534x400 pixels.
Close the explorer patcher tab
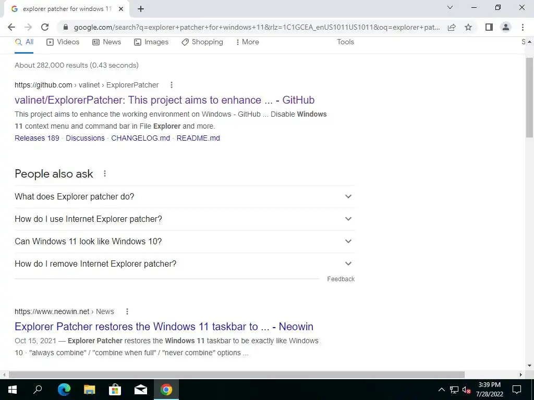(x=121, y=9)
